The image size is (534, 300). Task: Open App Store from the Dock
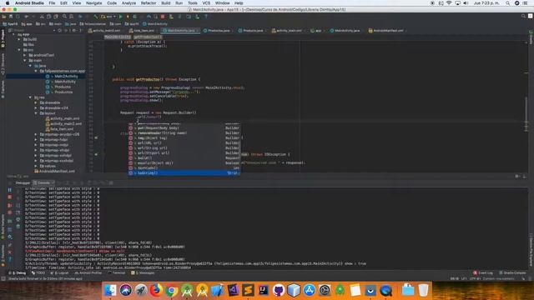click(310, 290)
